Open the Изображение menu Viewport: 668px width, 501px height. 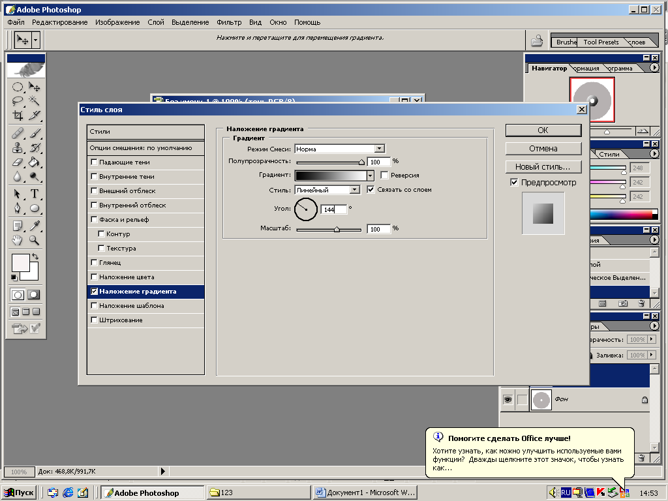click(117, 22)
